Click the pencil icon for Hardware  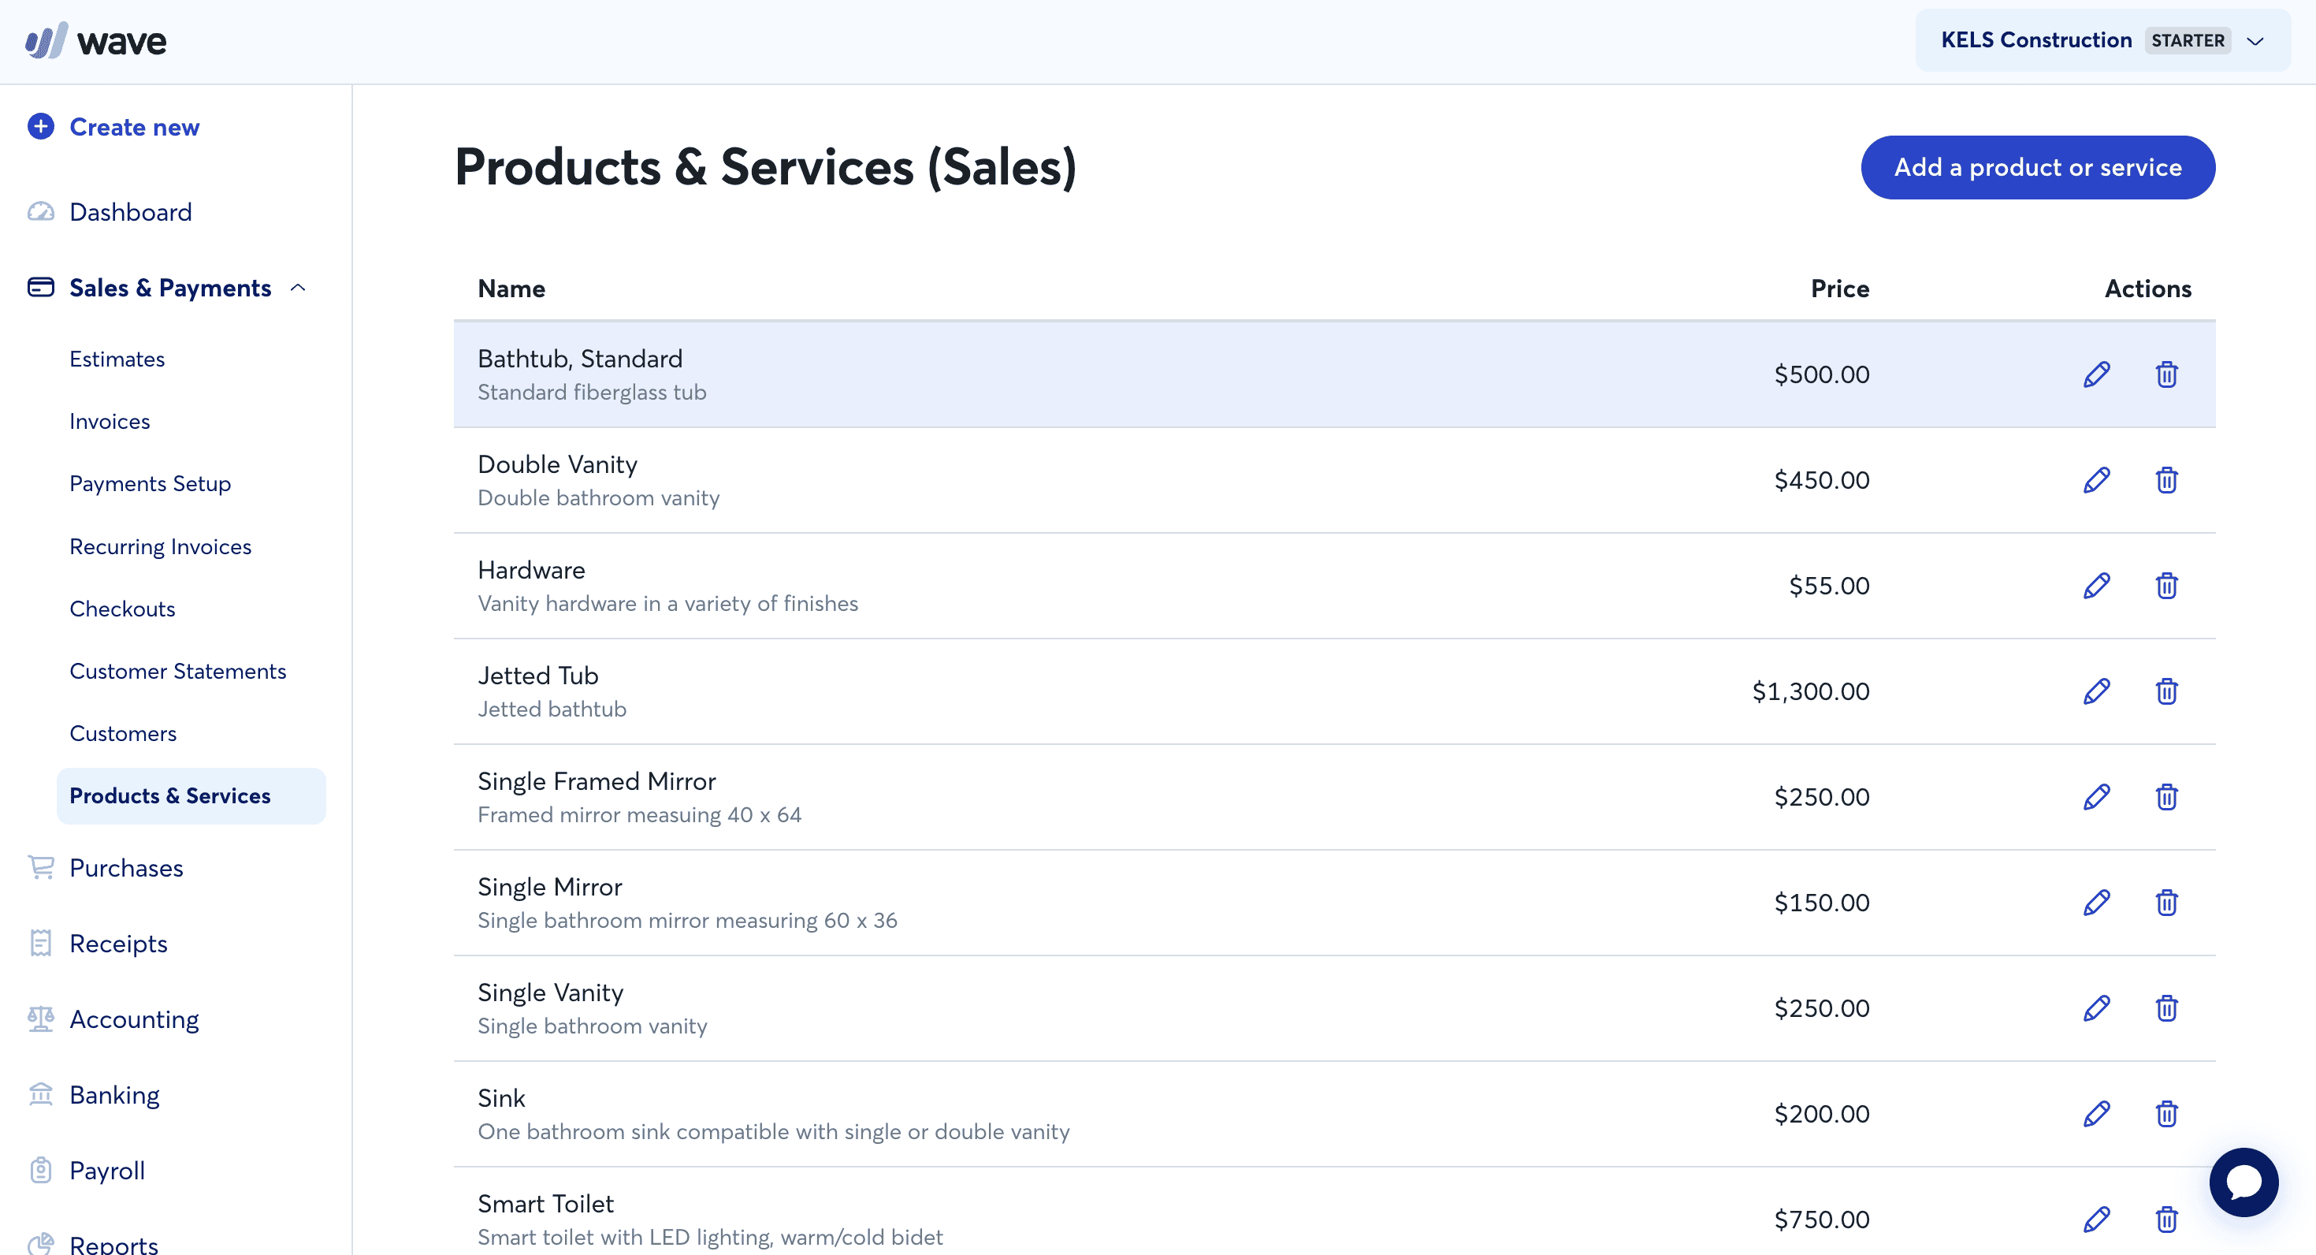pyautogui.click(x=2097, y=586)
